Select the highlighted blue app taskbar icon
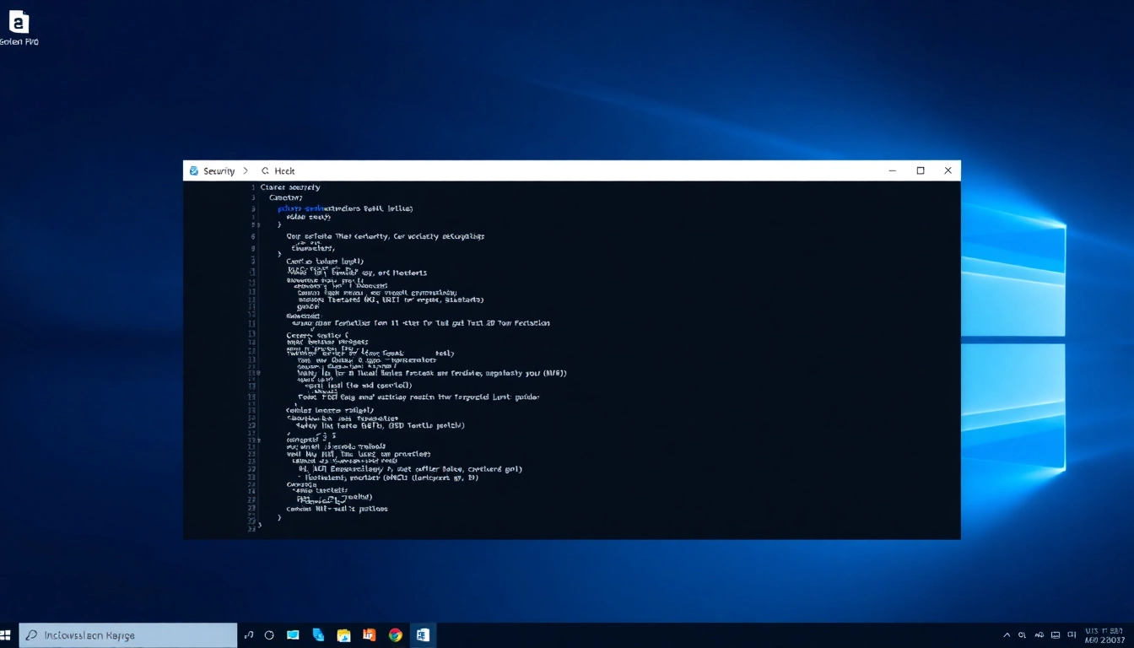The image size is (1134, 648). 423,635
